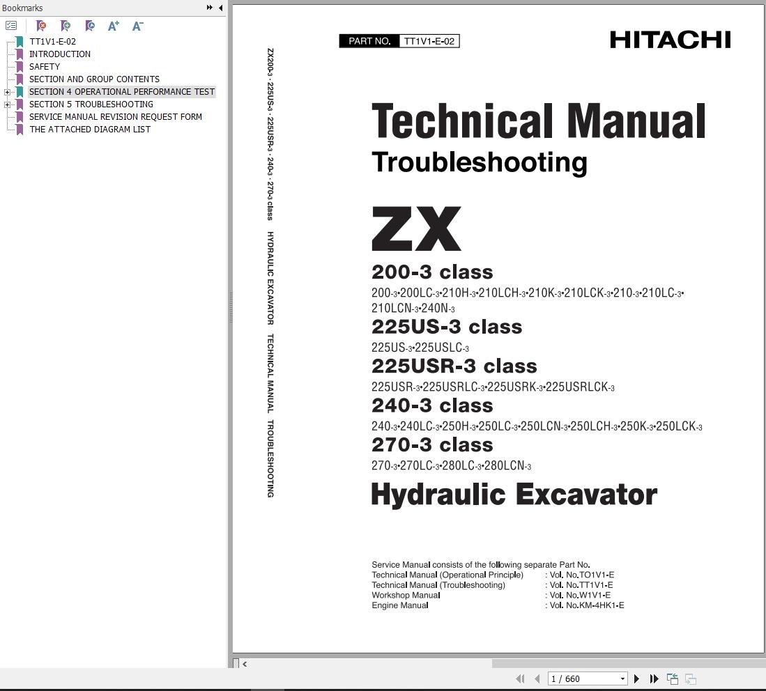The height and width of the screenshot is (691, 766).
Task: Click teal bookmark icon beside SECTION 4
Action: click(20, 92)
